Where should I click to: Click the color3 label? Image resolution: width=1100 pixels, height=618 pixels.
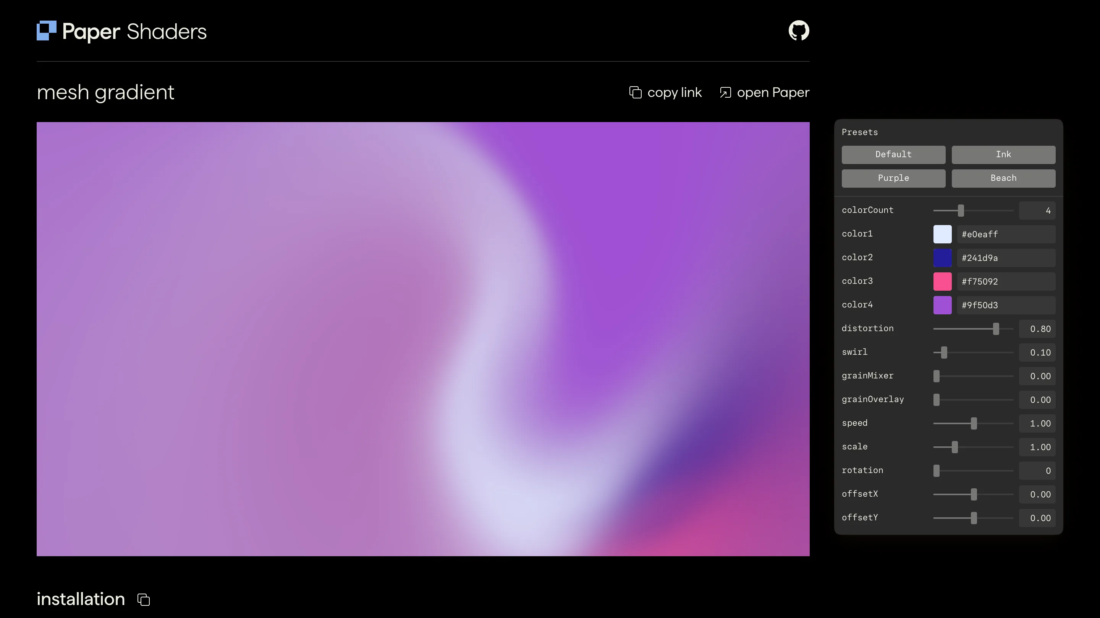pos(857,281)
